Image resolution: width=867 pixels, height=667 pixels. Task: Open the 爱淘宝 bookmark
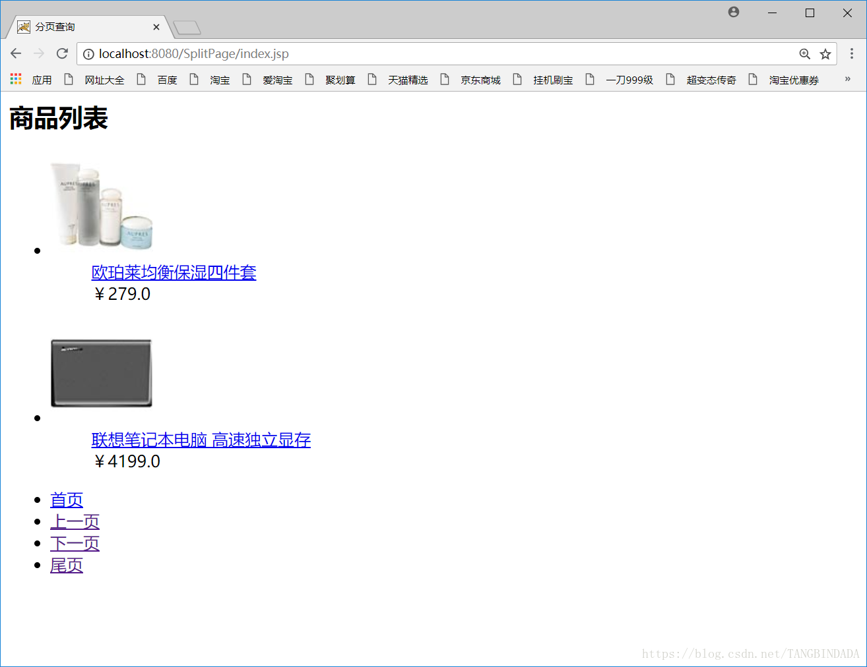[x=267, y=80]
